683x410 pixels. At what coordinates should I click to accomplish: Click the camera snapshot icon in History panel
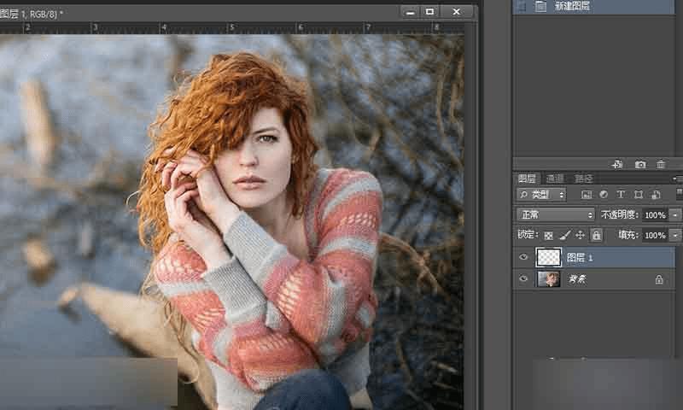pos(640,163)
